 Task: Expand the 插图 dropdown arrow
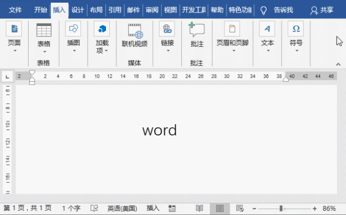74,50
